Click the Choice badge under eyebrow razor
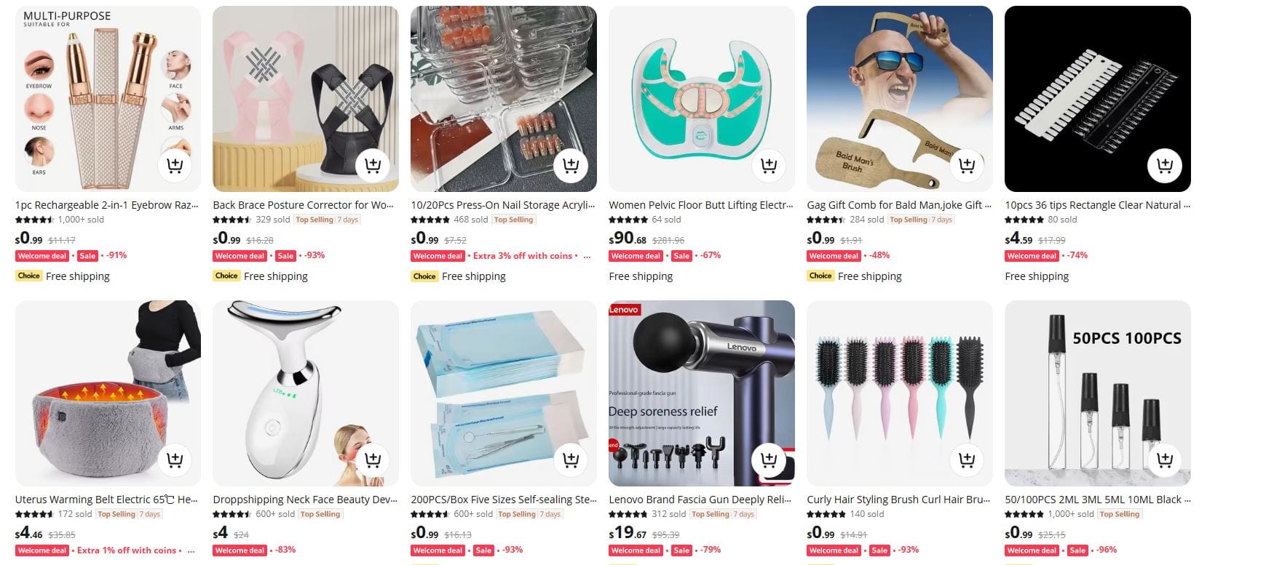 click(x=28, y=276)
